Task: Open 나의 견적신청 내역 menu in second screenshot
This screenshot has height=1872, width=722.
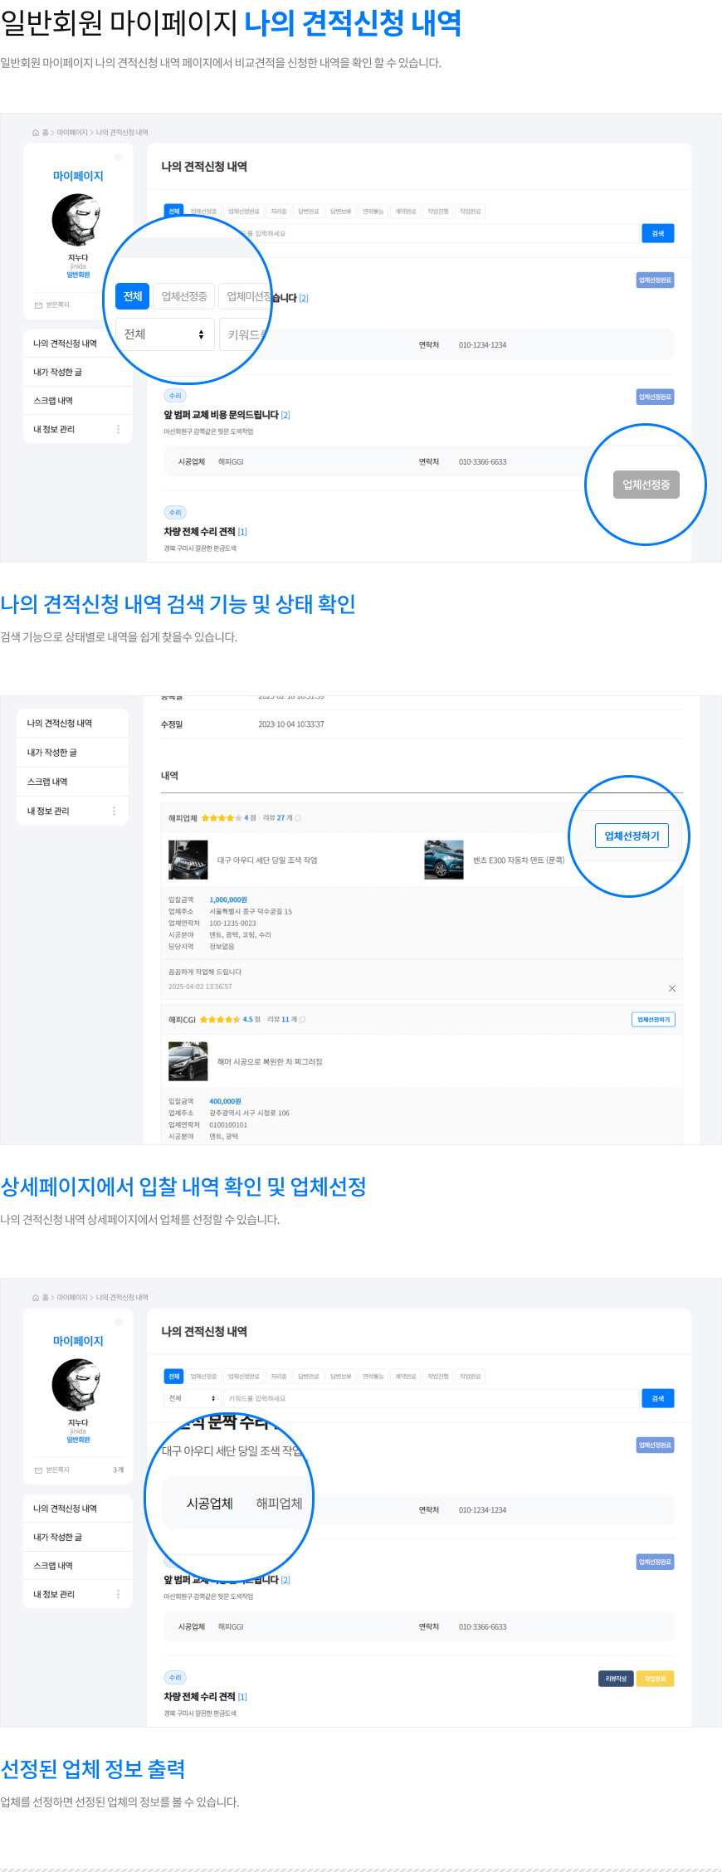Action: pos(72,724)
